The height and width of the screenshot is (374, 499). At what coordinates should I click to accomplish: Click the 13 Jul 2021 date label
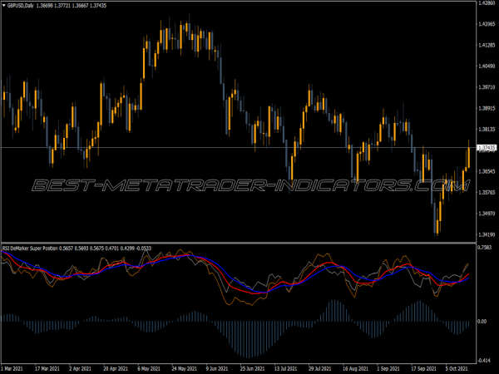click(x=285, y=369)
